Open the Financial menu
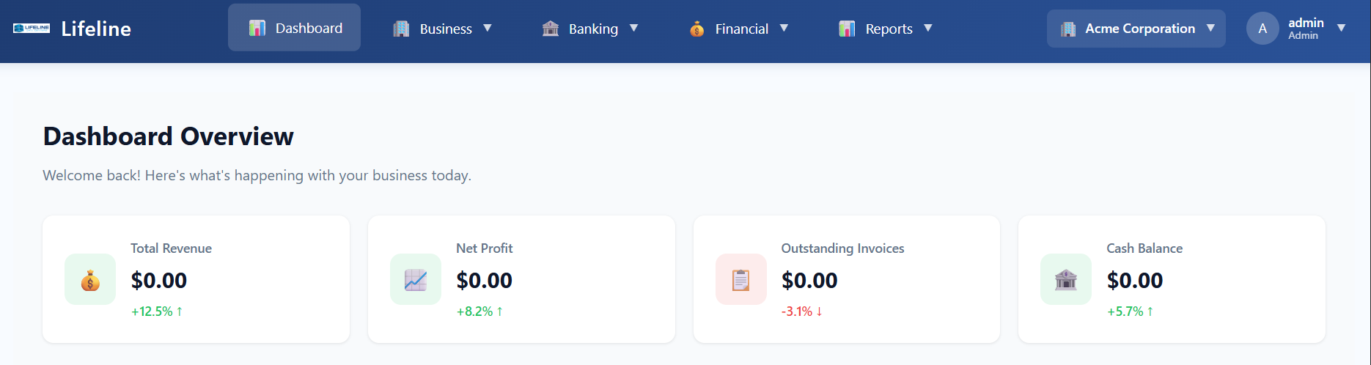 coord(739,29)
